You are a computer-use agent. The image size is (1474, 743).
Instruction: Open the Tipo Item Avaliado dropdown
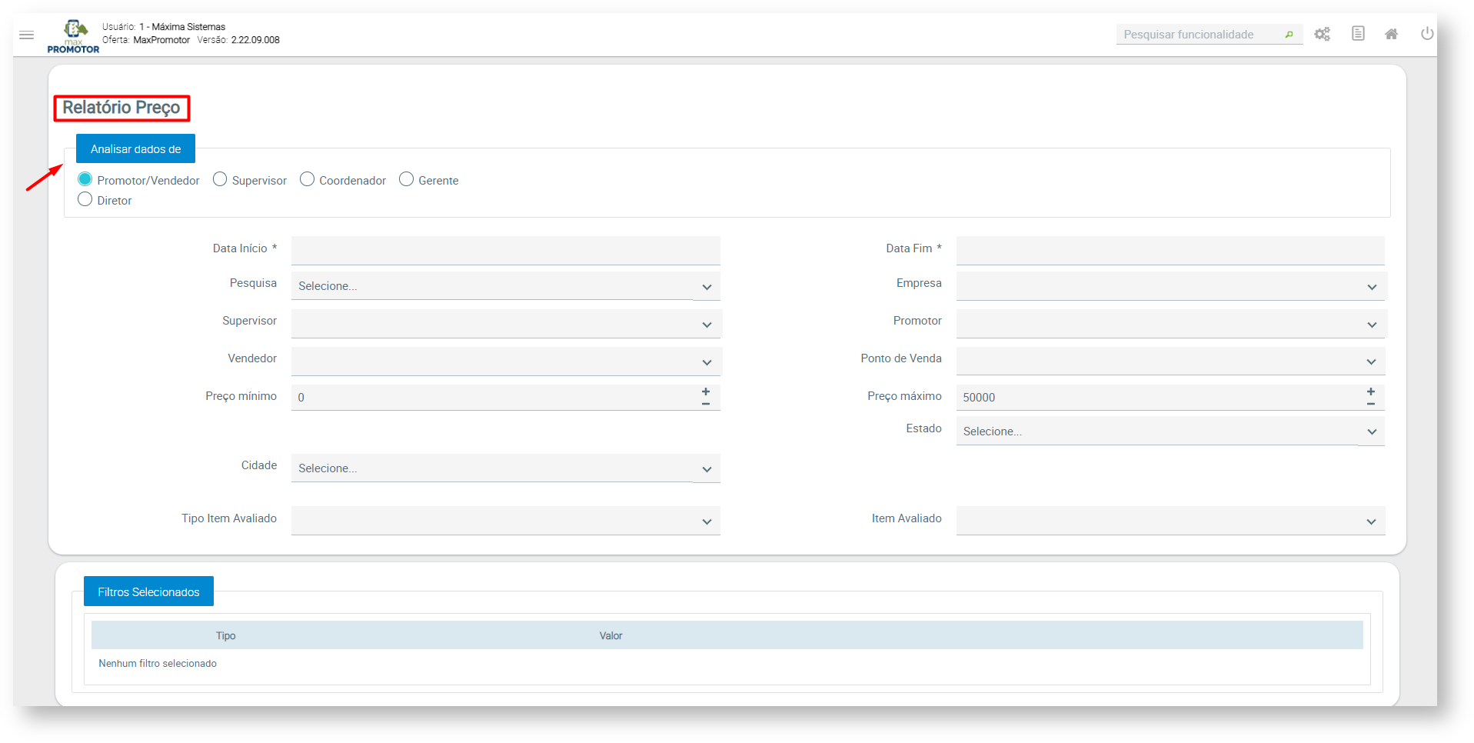[x=506, y=521]
